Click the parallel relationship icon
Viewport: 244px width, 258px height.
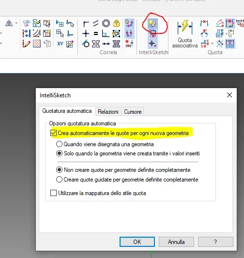(95, 23)
